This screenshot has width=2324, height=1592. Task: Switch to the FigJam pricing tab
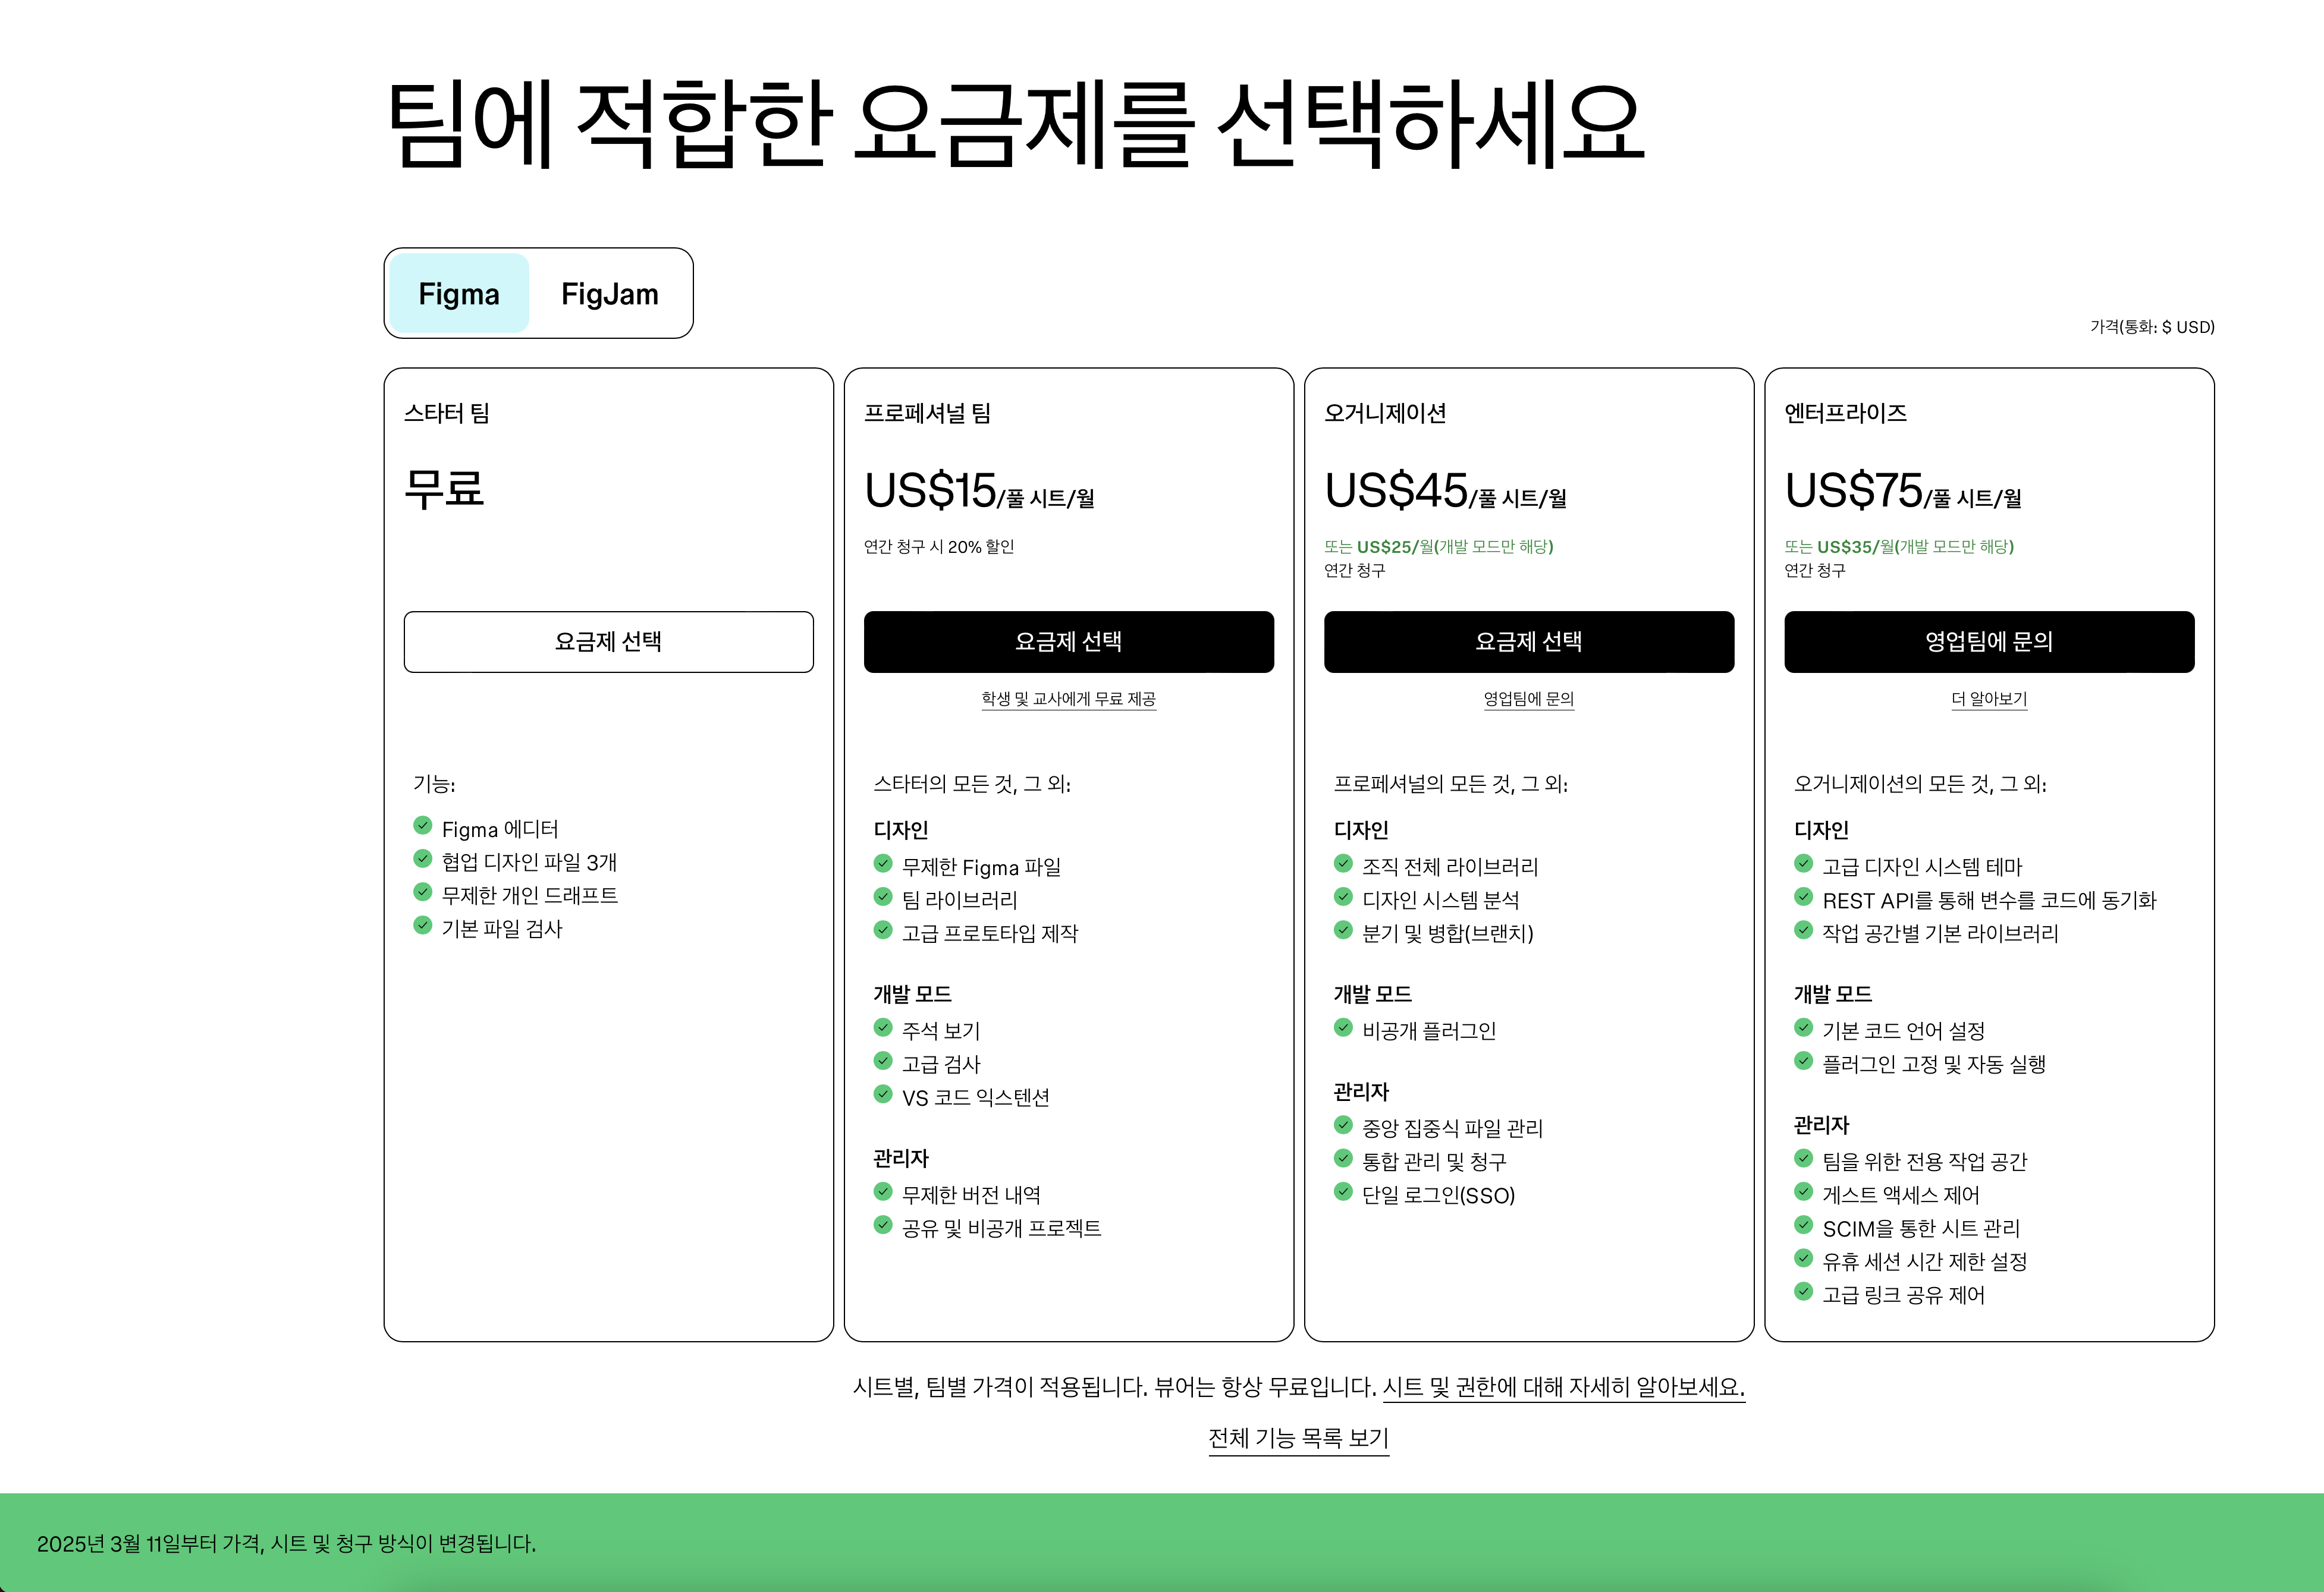[609, 294]
